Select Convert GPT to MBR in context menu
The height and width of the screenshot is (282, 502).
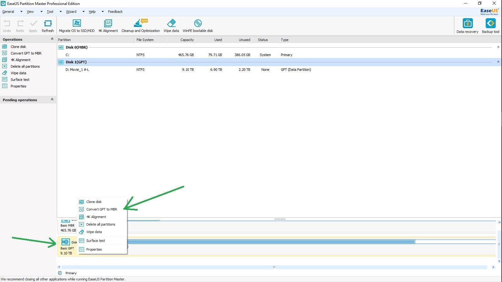coord(102,209)
